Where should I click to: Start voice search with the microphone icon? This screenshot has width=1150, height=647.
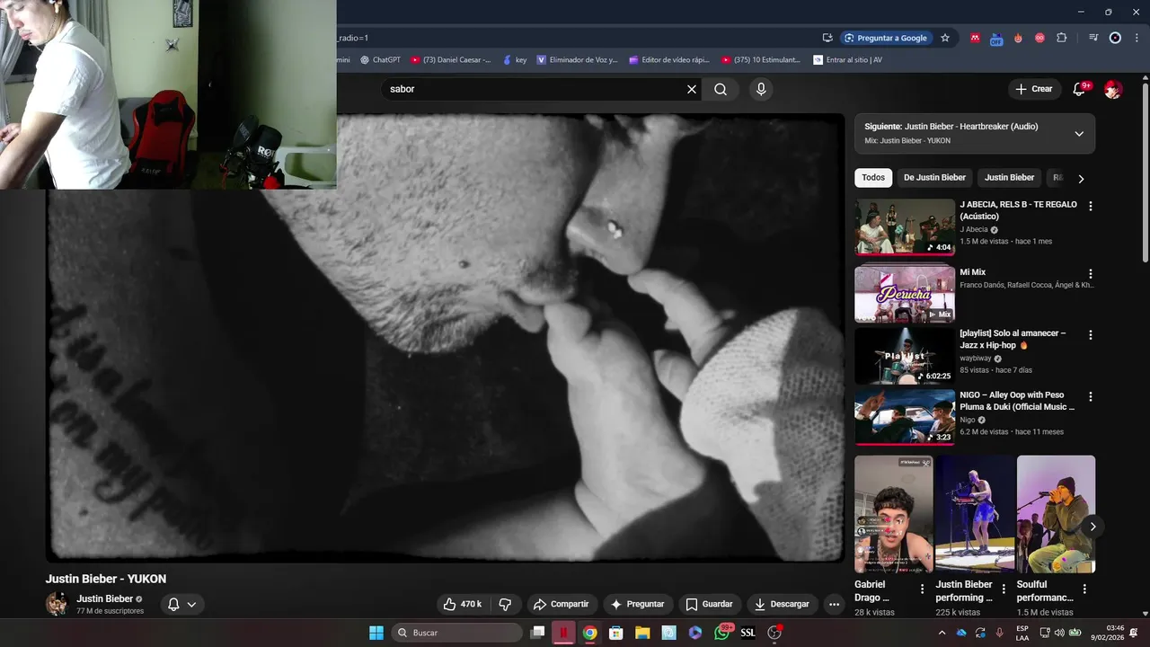point(761,89)
